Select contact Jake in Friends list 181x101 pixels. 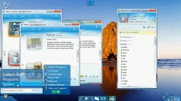(124, 56)
